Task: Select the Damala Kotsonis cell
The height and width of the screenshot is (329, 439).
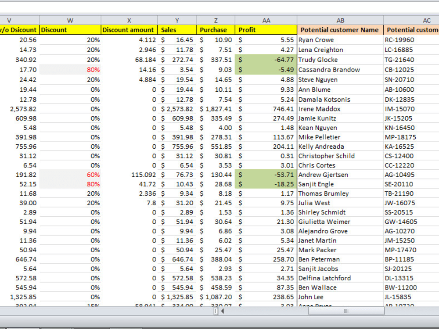Action: pos(340,100)
